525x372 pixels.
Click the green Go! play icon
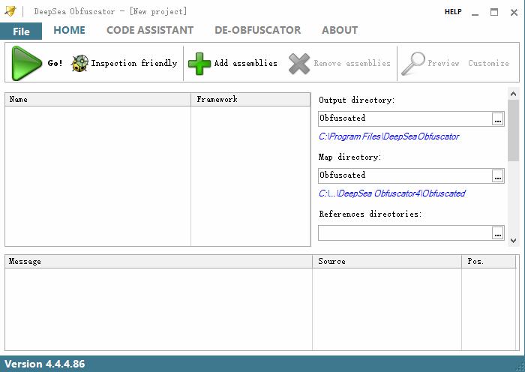pyautogui.click(x=27, y=63)
